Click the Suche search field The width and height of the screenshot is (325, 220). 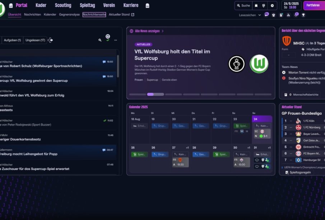[x=243, y=6]
